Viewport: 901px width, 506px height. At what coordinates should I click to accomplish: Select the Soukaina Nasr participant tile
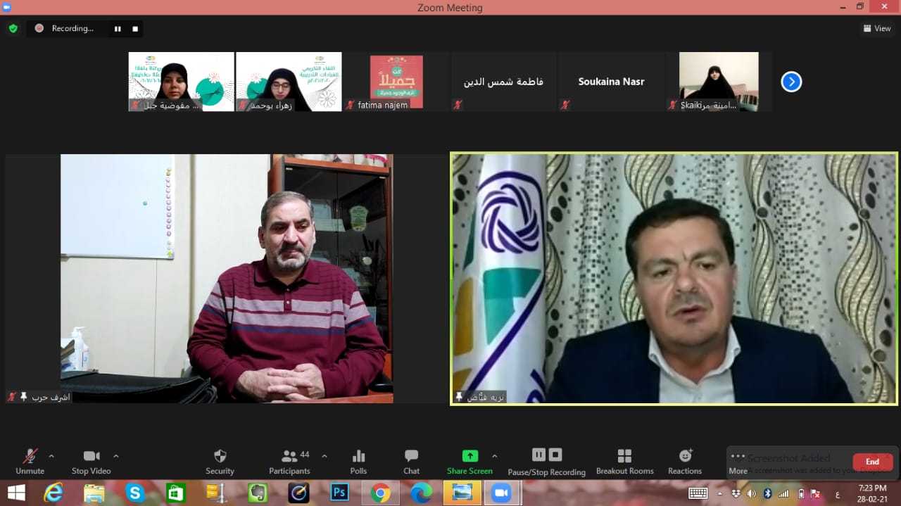[611, 82]
